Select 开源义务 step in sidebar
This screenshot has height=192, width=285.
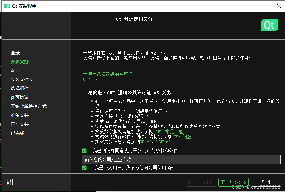click(20, 62)
